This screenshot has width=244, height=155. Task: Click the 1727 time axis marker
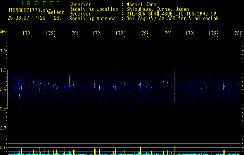(x=167, y=34)
